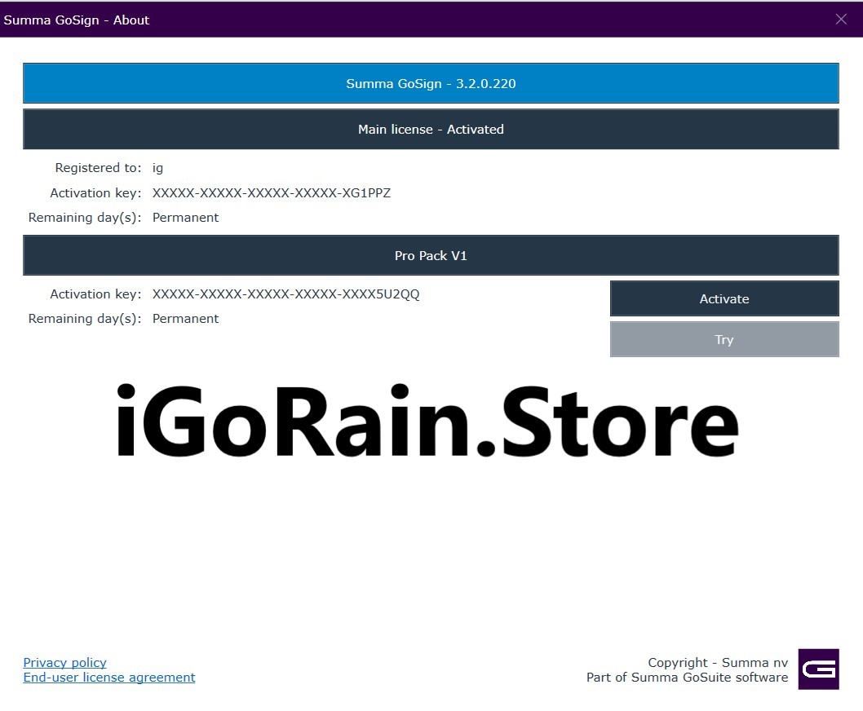Select the Main license activation key text
Image resolution: width=863 pixels, height=711 pixels.
271,192
